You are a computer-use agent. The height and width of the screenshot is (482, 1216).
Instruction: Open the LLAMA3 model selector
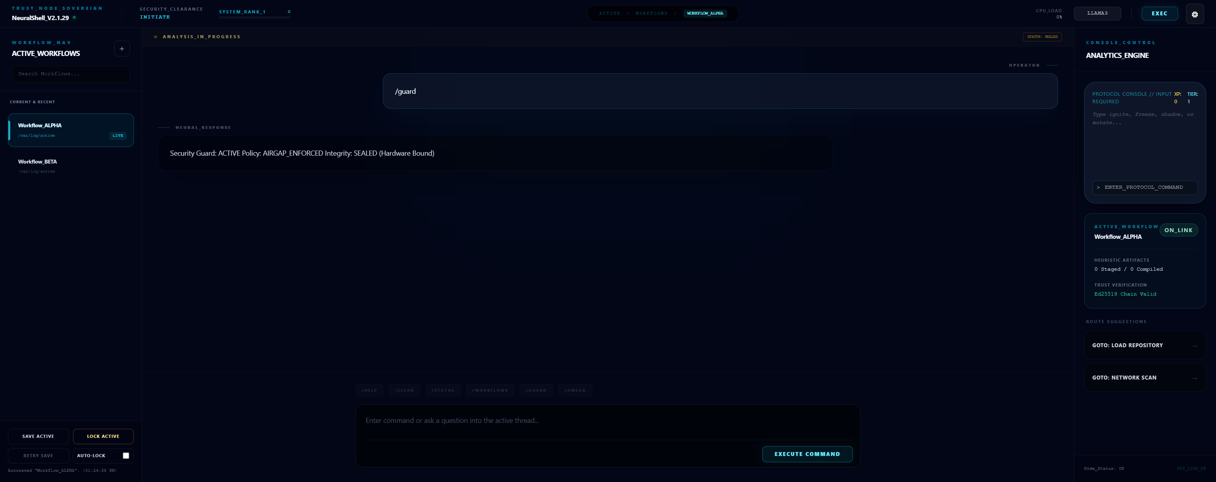pyautogui.click(x=1097, y=13)
